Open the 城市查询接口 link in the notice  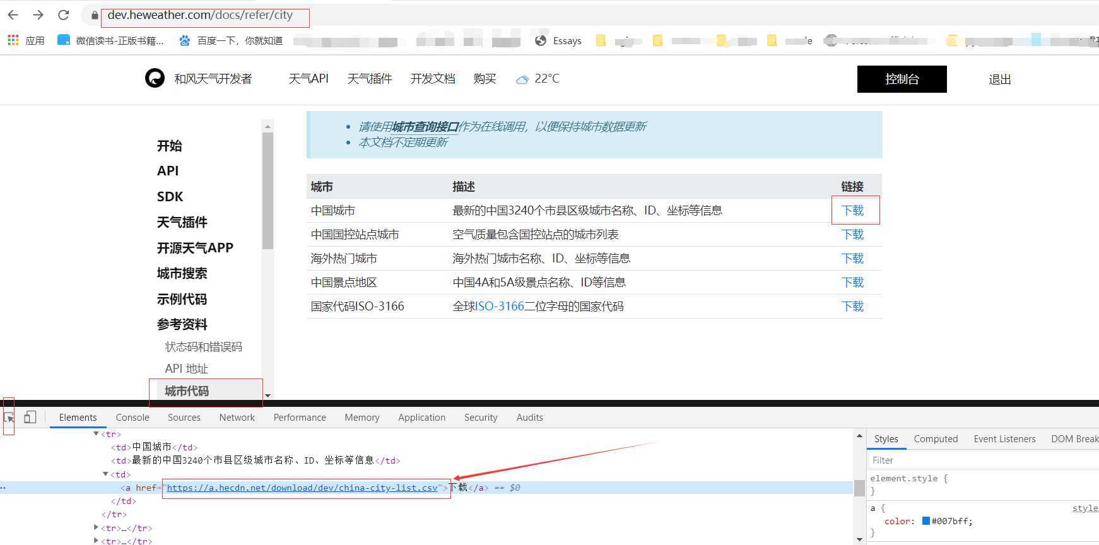425,126
